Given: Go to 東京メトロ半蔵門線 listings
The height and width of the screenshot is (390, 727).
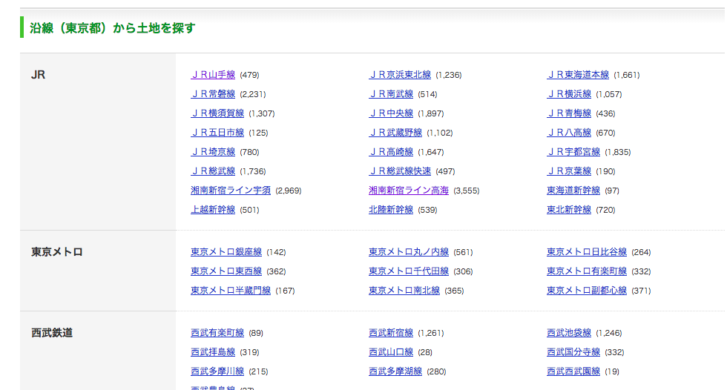Looking at the screenshot, I should tap(231, 291).
